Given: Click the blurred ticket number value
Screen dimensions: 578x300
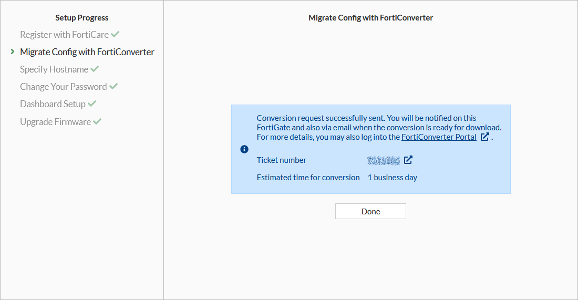Looking at the screenshot, I should pos(384,160).
